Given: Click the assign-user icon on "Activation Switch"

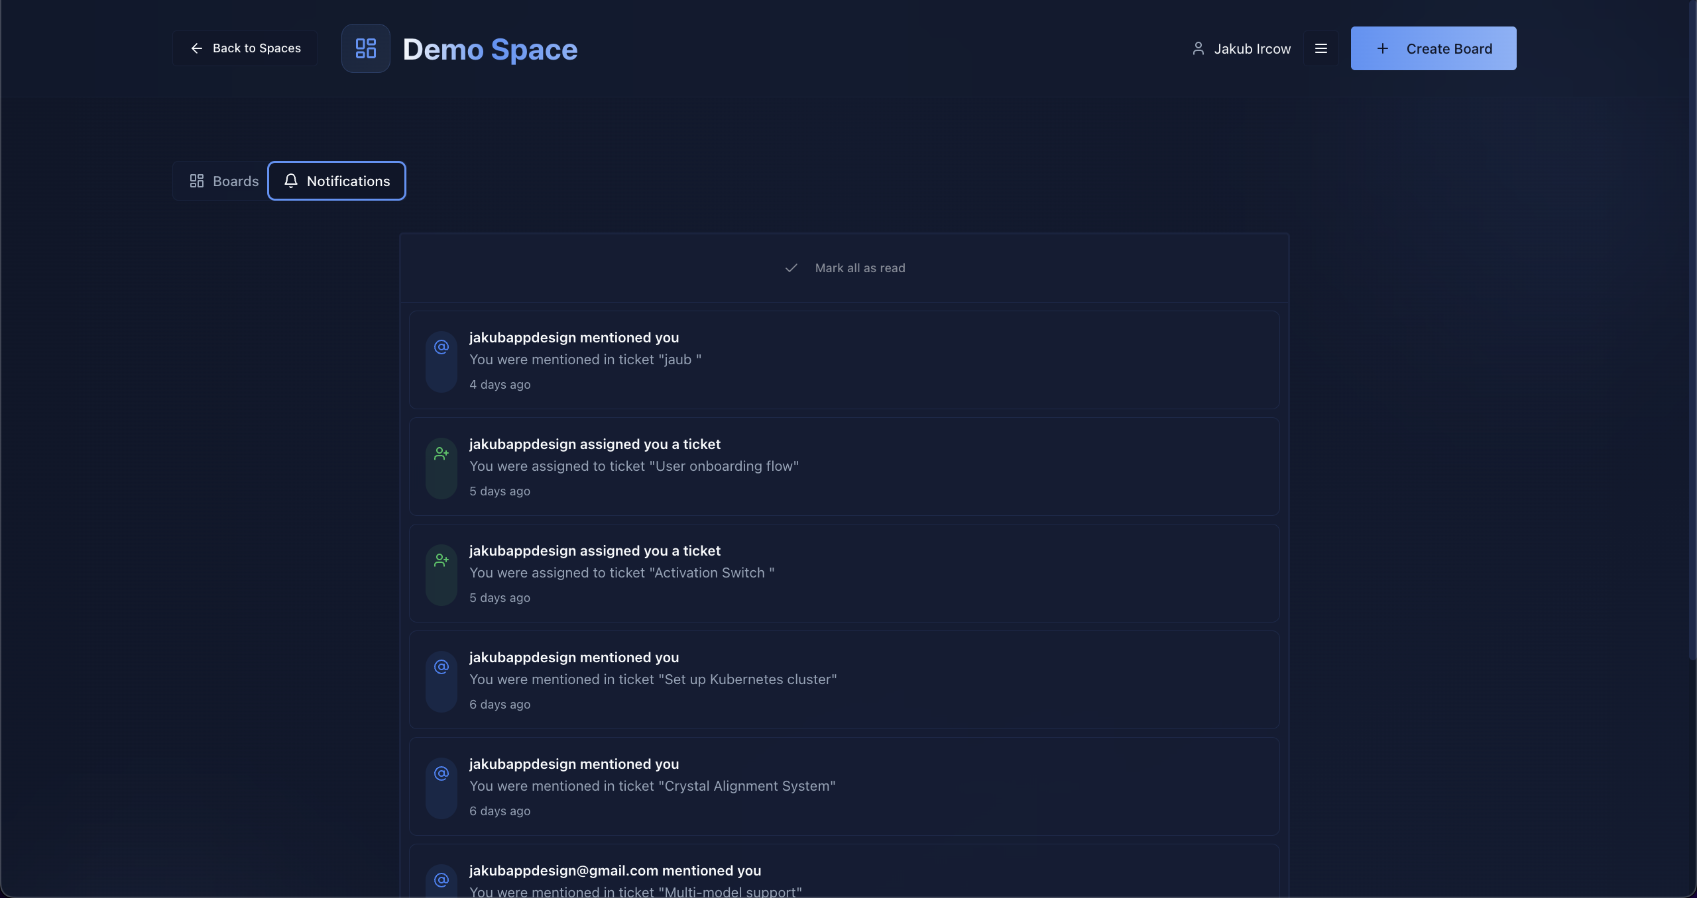Looking at the screenshot, I should 441,560.
